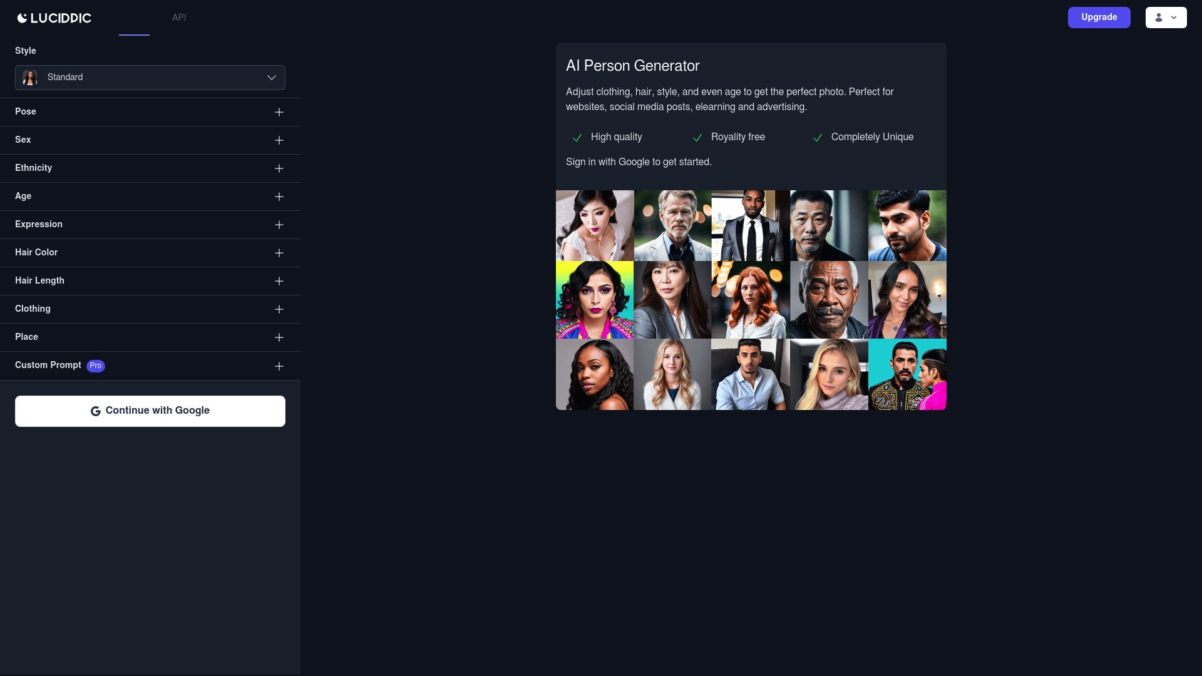Click the Luciddic logo icon

coord(22,18)
